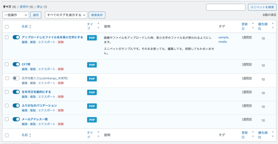Check the select-all checkbox in header
Image resolution: width=278 pixels, height=144 pixels.
tap(7, 27)
